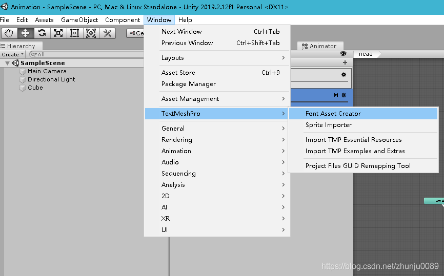Expand the Sequencing submenu
This screenshot has width=444, height=276.
click(x=217, y=174)
